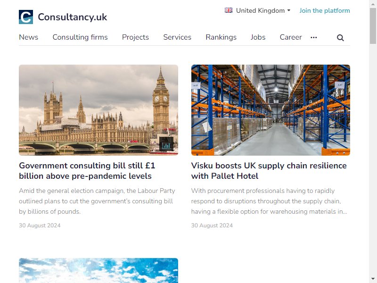Screen dimensions: 377x283
Task: Click the vertical scrollbar thumb
Action: [x=373, y=26]
